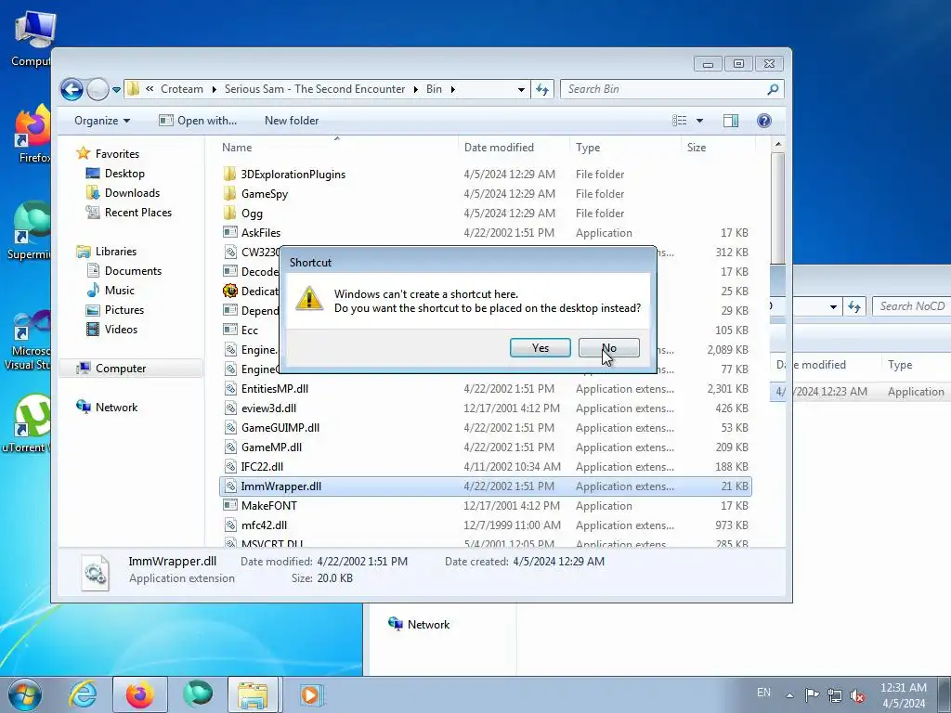The height and width of the screenshot is (713, 951).
Task: Select mfc42.dll file
Action: point(264,525)
